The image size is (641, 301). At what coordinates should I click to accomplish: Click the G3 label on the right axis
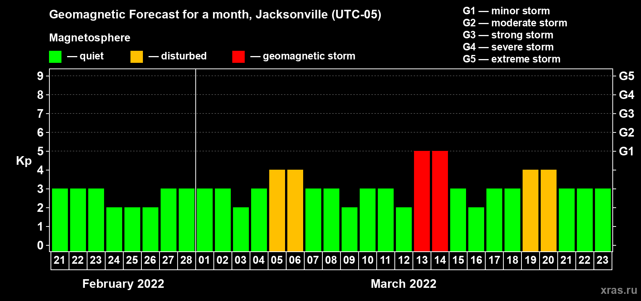coord(626,114)
